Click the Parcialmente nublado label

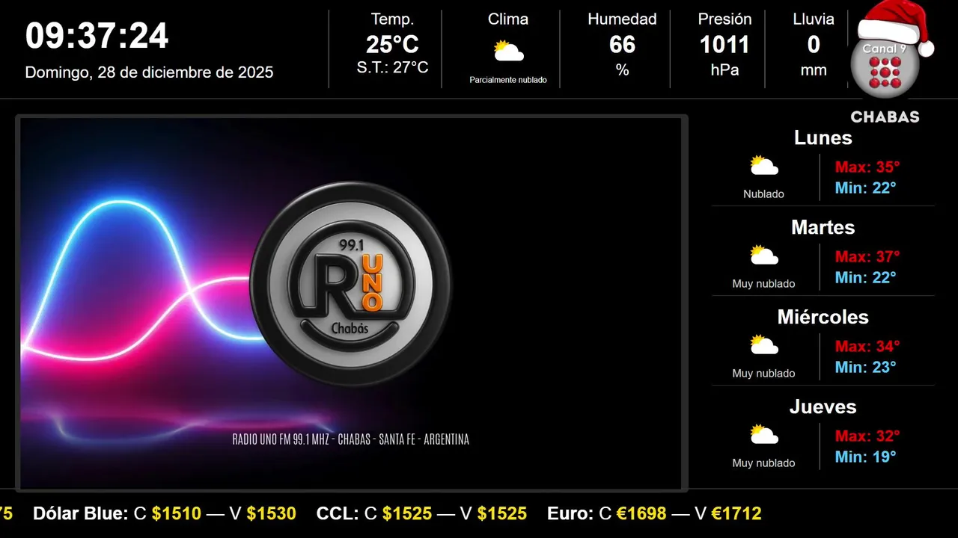click(x=508, y=80)
